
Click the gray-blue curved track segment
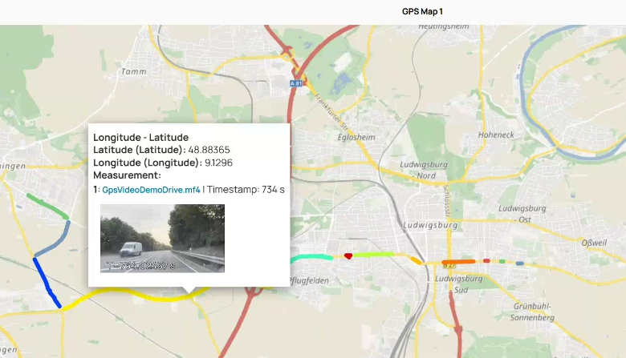click(x=54, y=240)
